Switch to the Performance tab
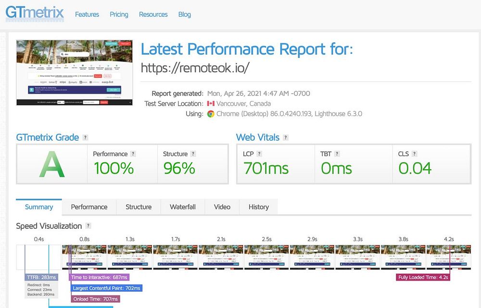481x308 pixels. 89,207
